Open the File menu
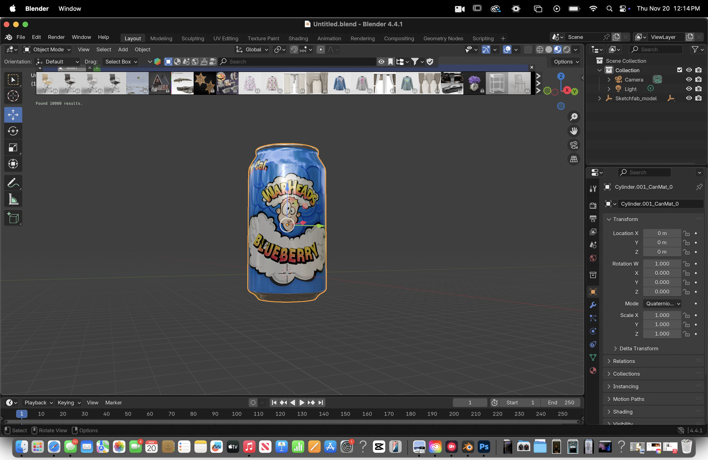 click(20, 37)
